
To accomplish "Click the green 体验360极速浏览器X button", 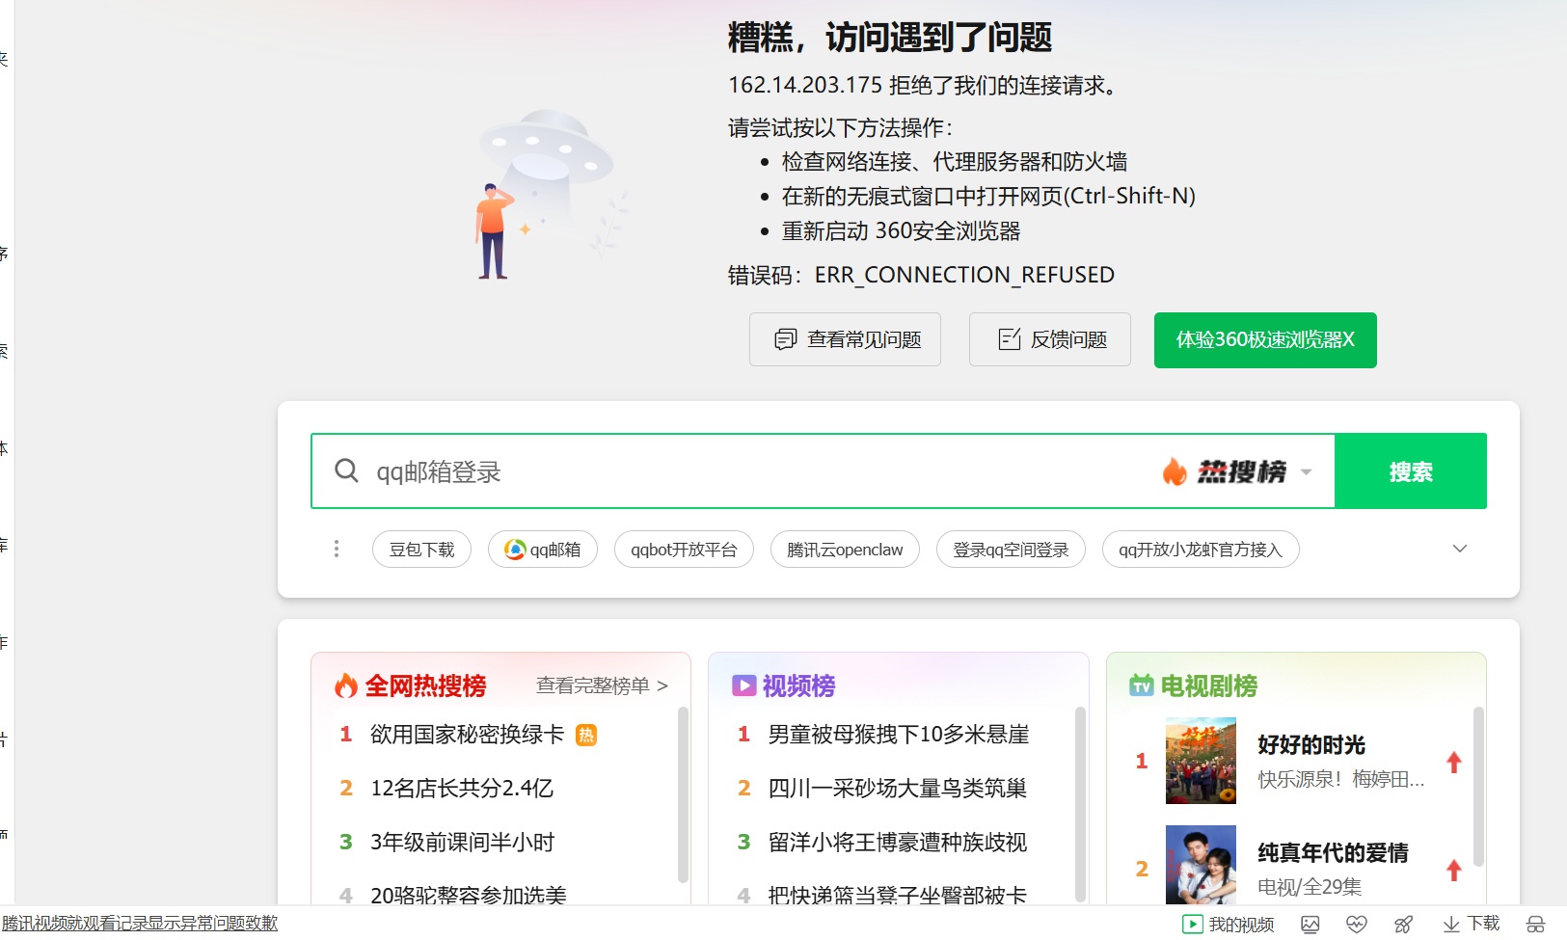I will 1265,340.
